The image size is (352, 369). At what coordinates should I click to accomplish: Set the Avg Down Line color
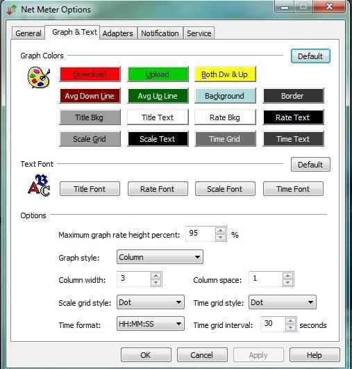[90, 96]
